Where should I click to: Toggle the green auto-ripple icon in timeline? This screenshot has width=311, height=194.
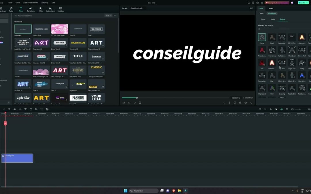pyautogui.click(x=281, y=109)
